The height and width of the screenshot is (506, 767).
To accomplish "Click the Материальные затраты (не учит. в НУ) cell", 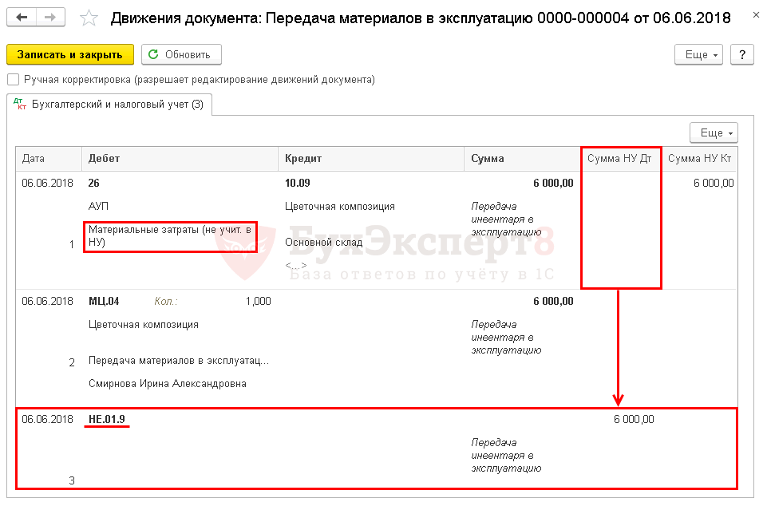I will (x=169, y=236).
